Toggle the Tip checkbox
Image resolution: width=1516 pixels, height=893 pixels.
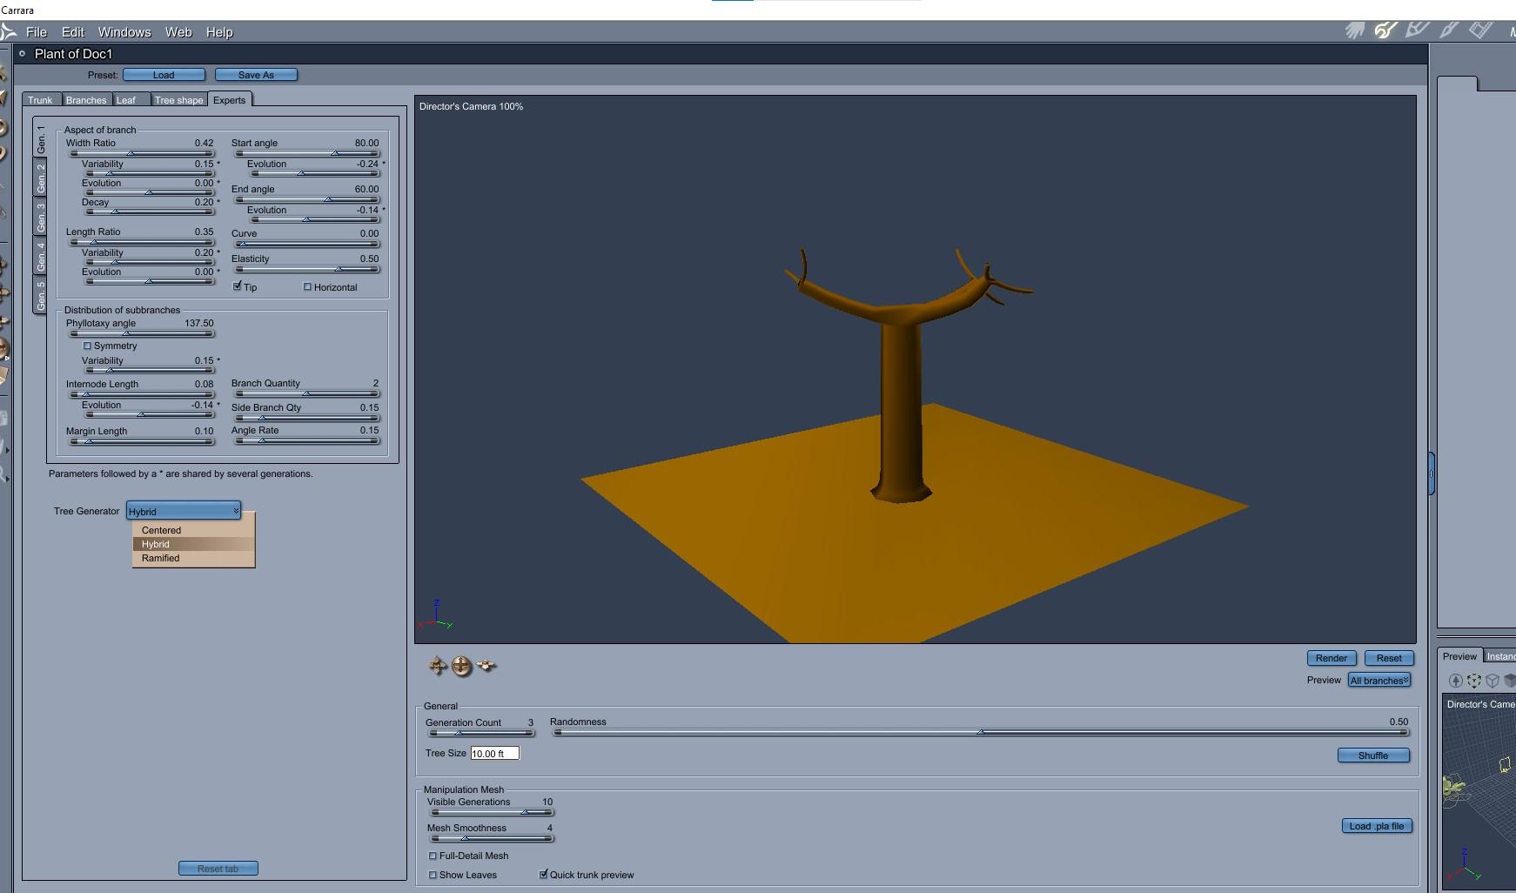(237, 286)
